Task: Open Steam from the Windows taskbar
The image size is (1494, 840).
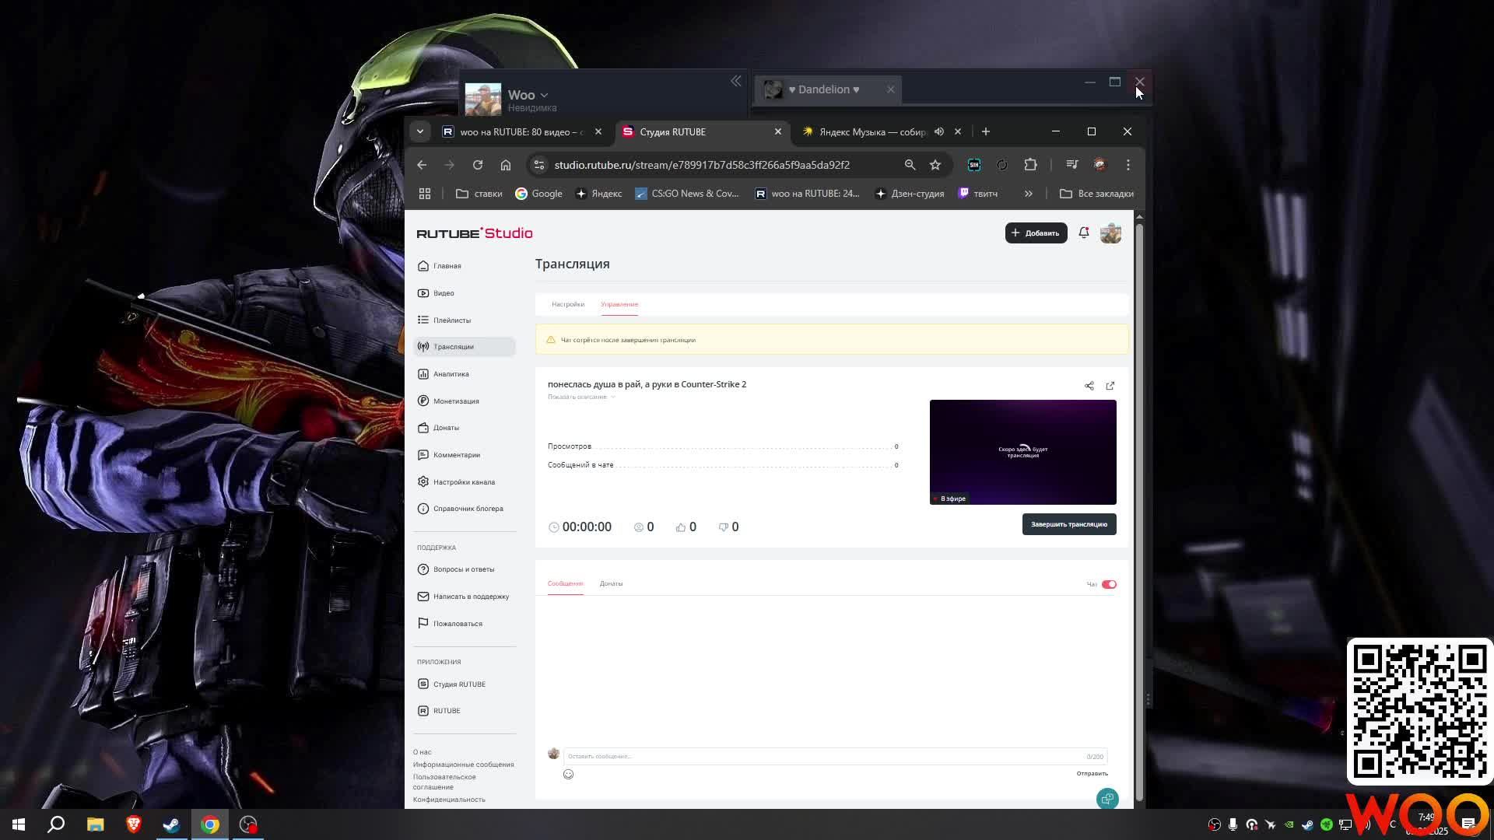Action: (171, 824)
